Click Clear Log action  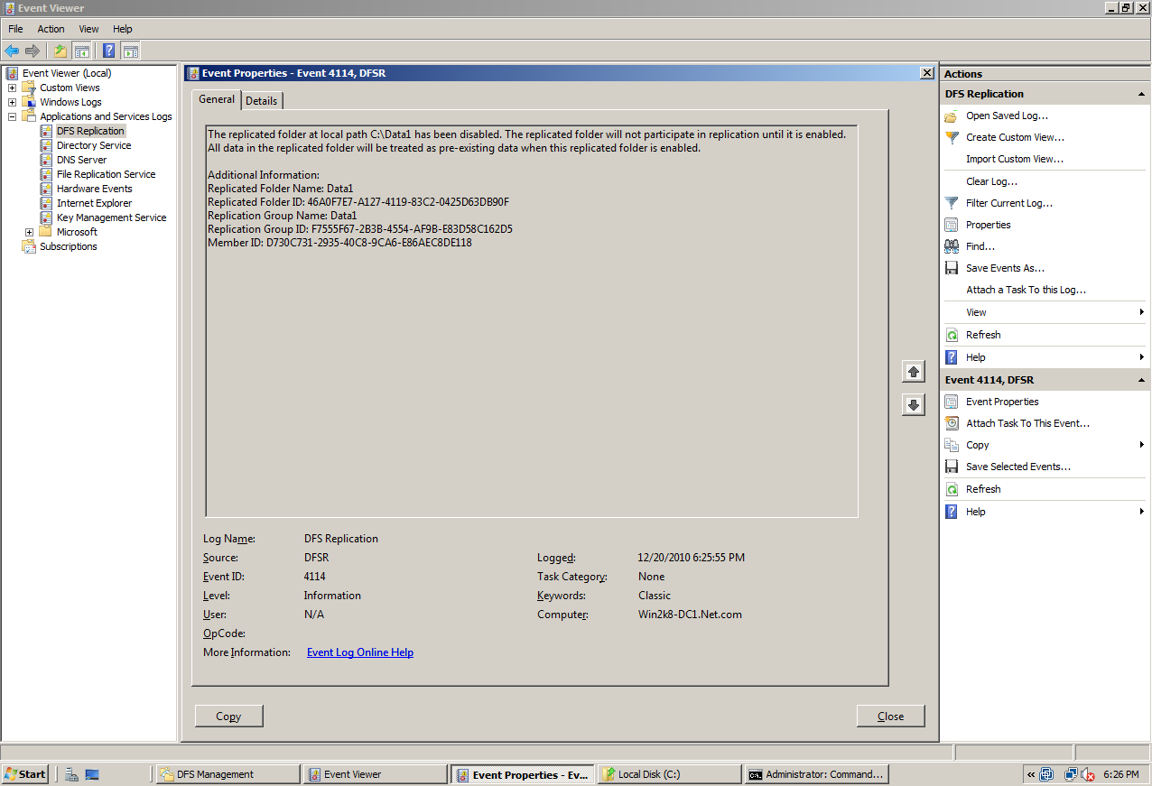991,181
